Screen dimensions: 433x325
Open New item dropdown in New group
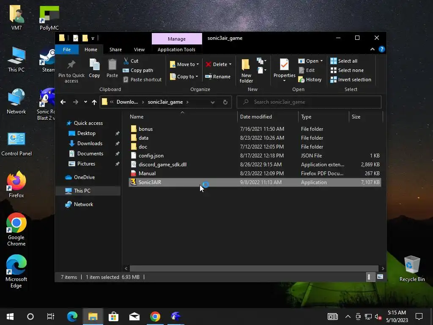pyautogui.click(x=261, y=61)
